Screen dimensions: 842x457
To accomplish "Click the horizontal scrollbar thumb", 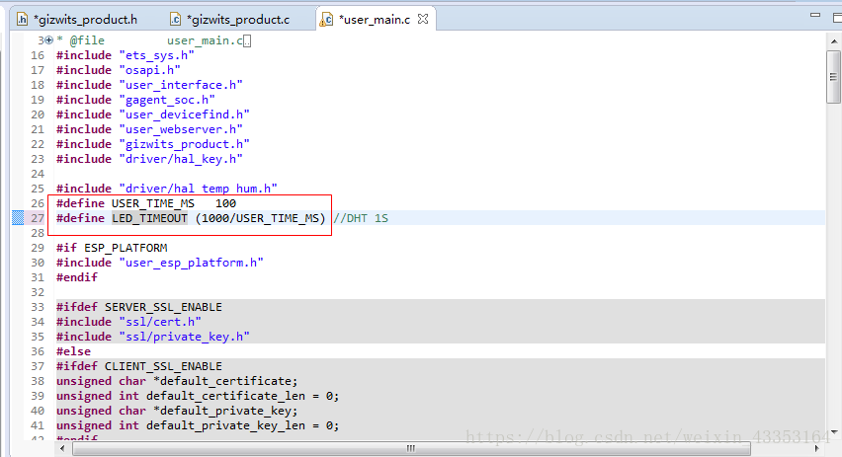I will 411,448.
